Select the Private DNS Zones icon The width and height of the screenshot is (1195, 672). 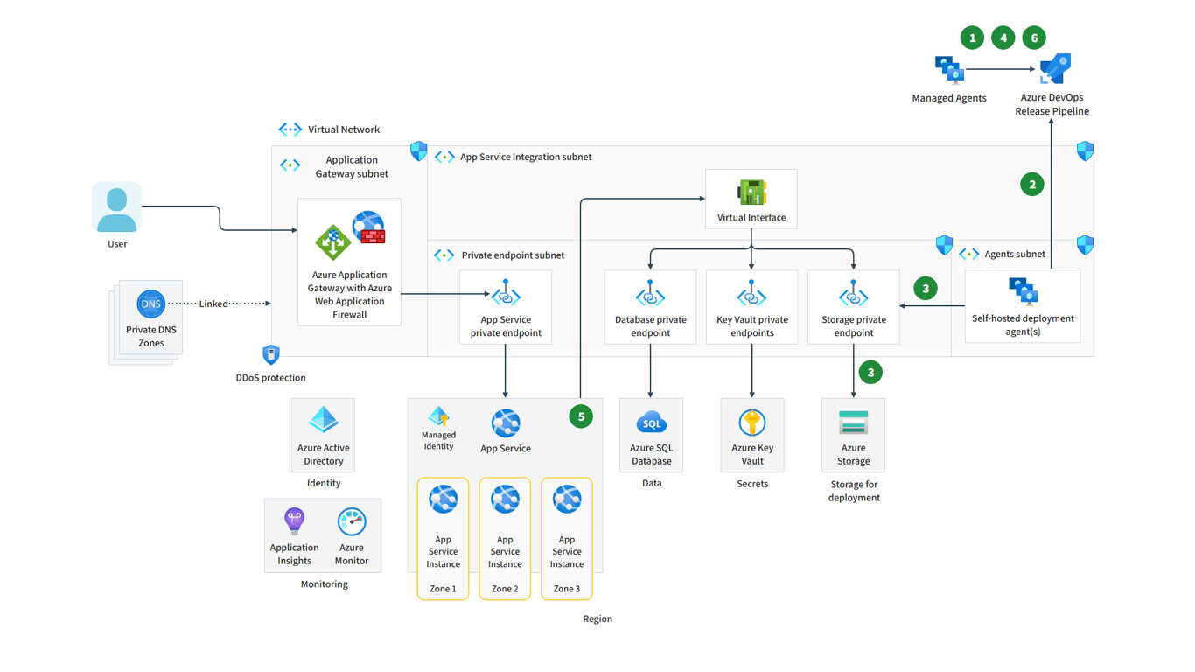151,304
